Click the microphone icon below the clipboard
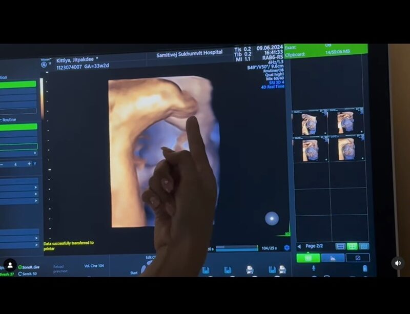410x314 pixels. pyautogui.click(x=313, y=268)
